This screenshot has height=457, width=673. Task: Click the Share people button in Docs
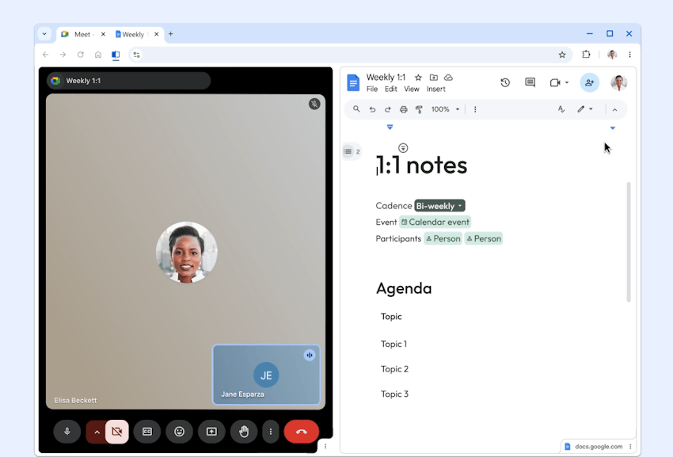pos(589,82)
